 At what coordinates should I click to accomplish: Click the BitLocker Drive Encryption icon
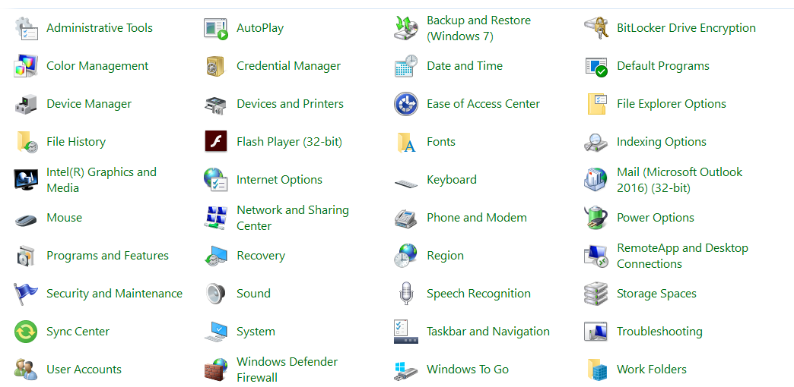596,28
